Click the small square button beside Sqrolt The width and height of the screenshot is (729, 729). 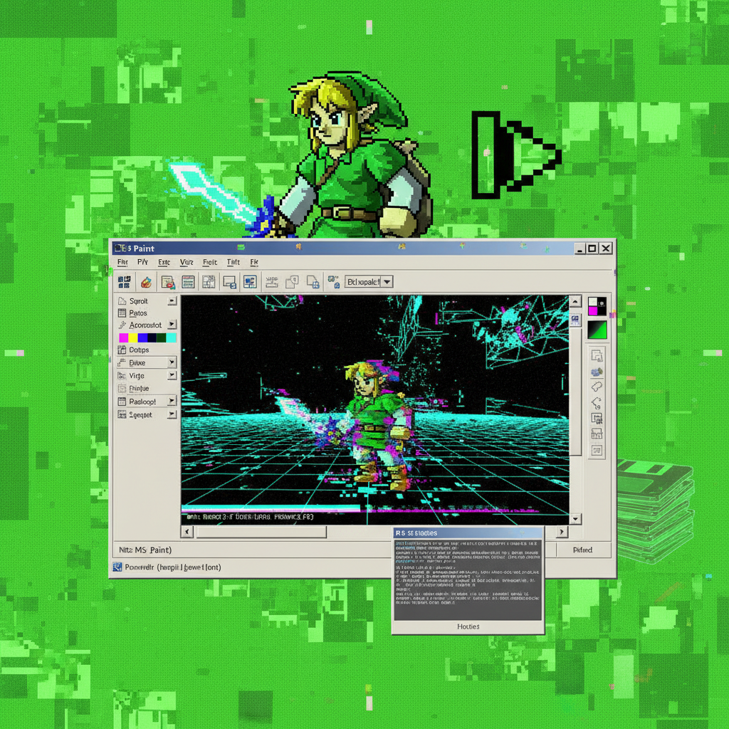(172, 301)
